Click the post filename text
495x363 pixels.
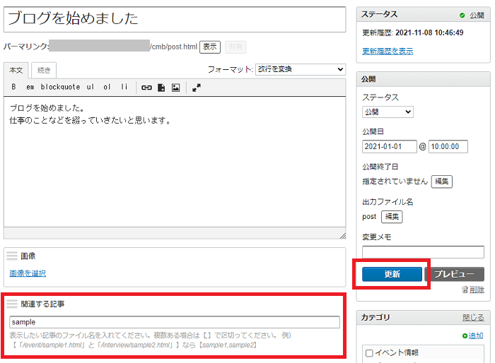click(x=369, y=217)
